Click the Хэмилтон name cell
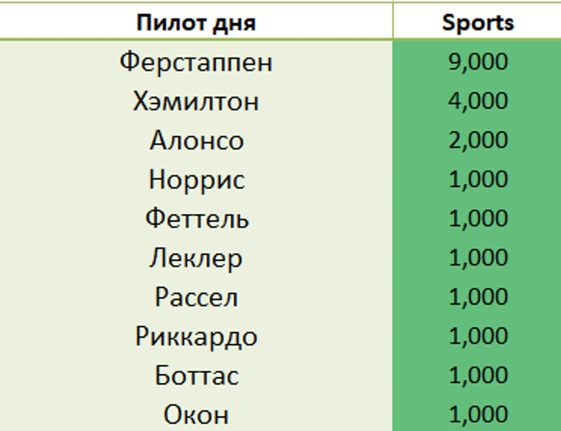The image size is (561, 431). point(196,101)
